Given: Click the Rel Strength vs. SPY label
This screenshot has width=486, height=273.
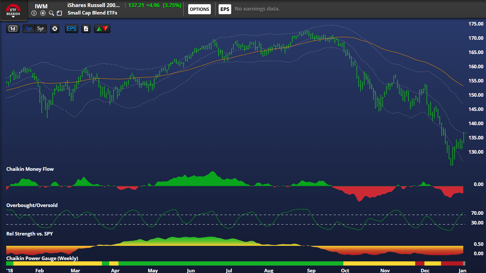Looking at the screenshot, I should (x=29, y=234).
